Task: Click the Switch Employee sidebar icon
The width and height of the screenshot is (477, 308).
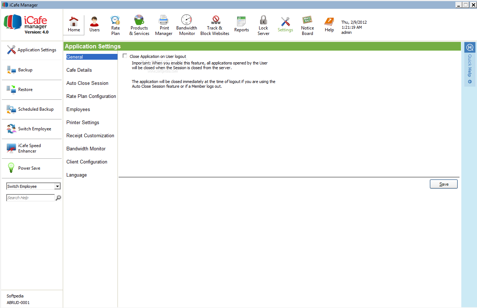Action: coord(11,129)
